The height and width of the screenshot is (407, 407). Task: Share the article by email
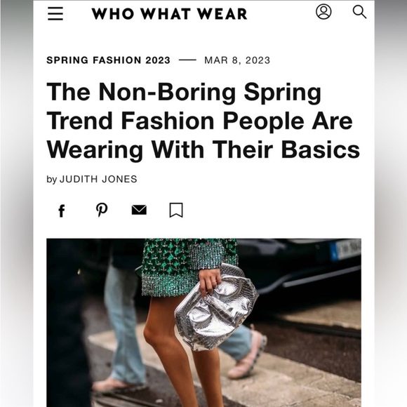139,210
